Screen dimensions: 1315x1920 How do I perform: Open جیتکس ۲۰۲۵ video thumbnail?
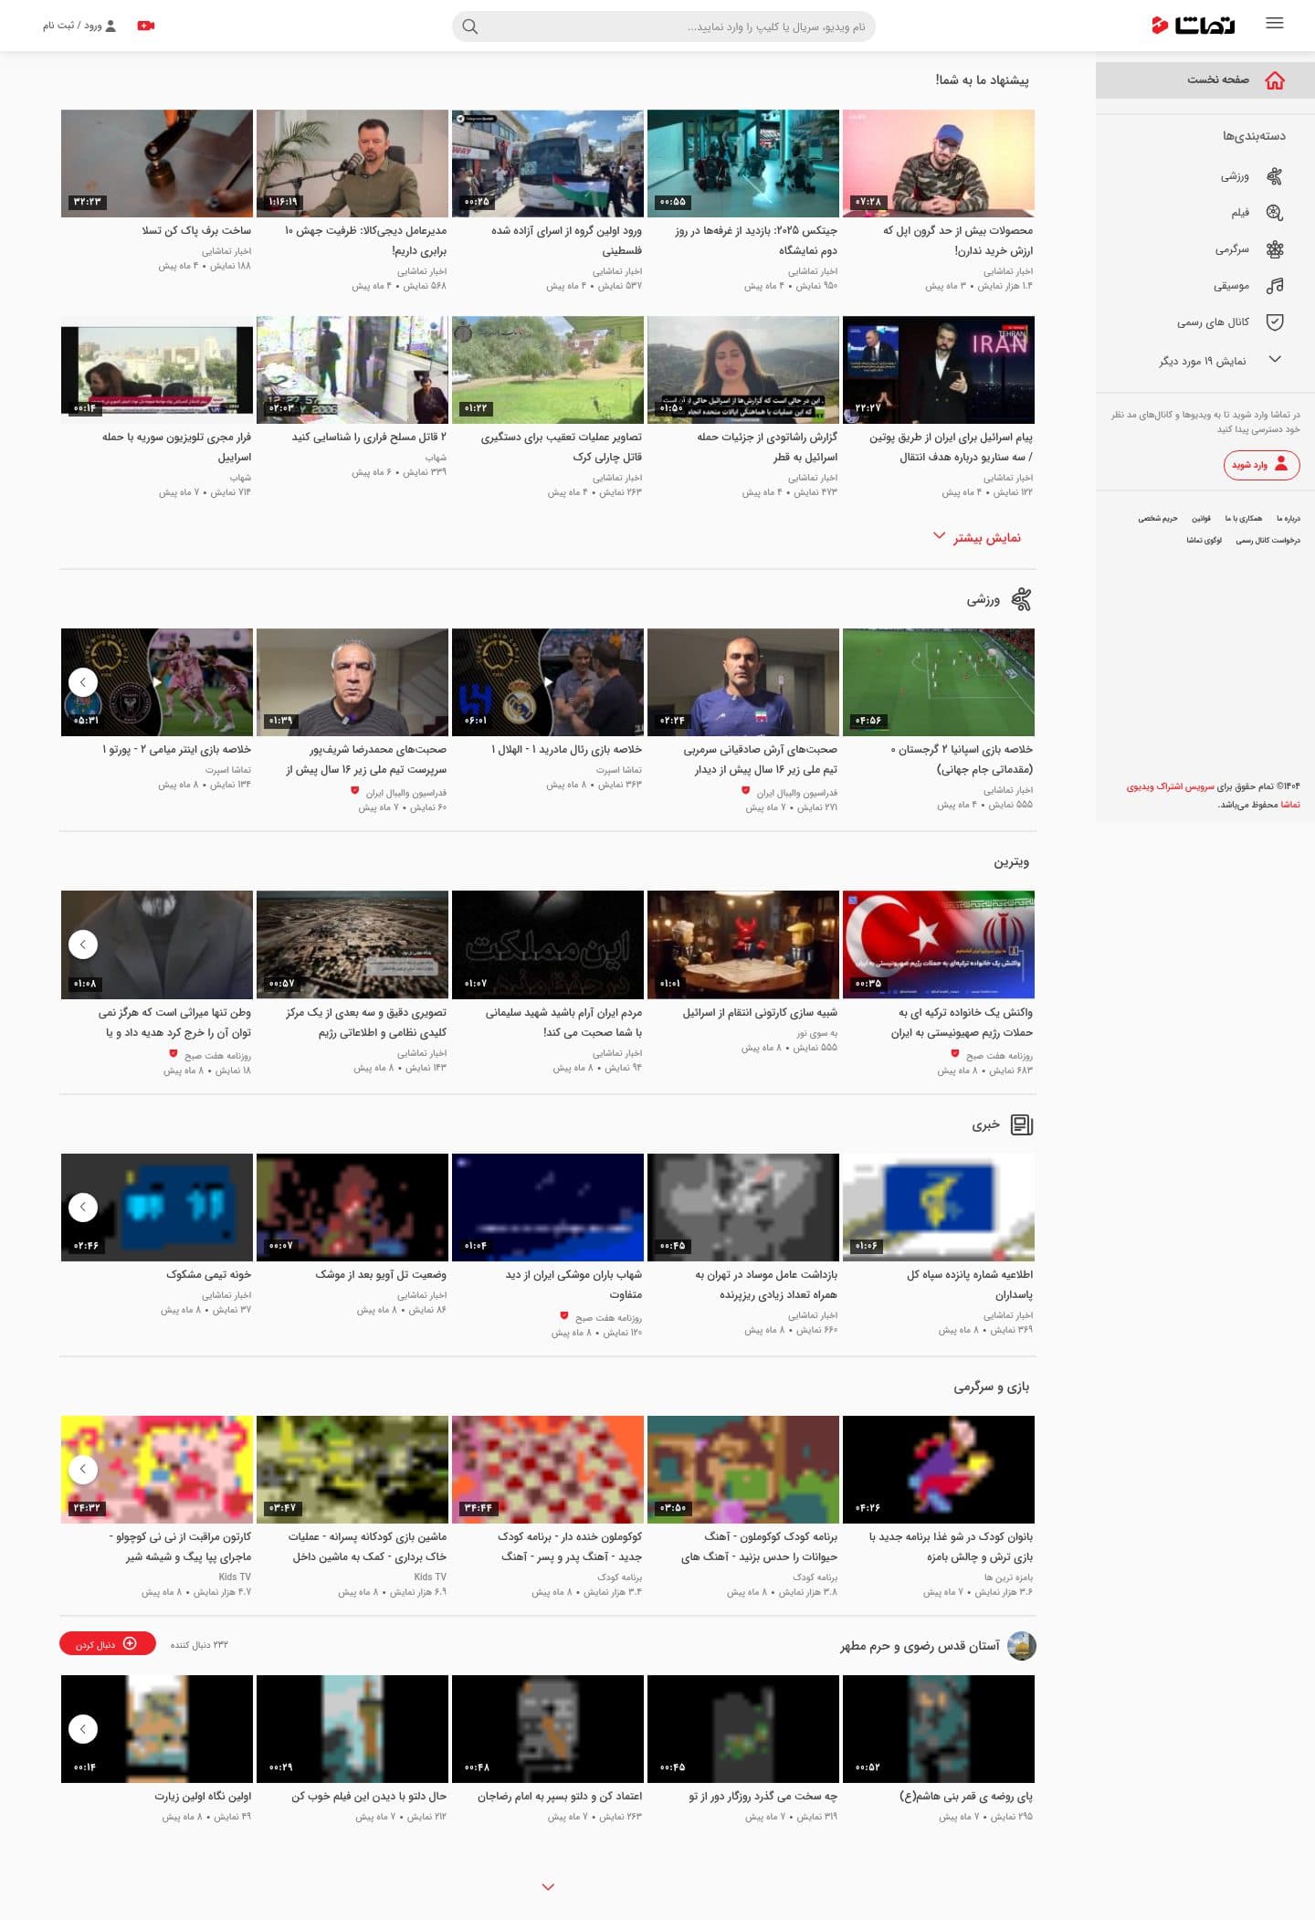[743, 164]
